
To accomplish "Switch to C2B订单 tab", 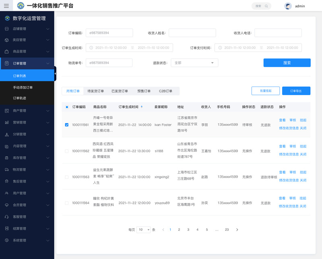I will (x=165, y=91).
